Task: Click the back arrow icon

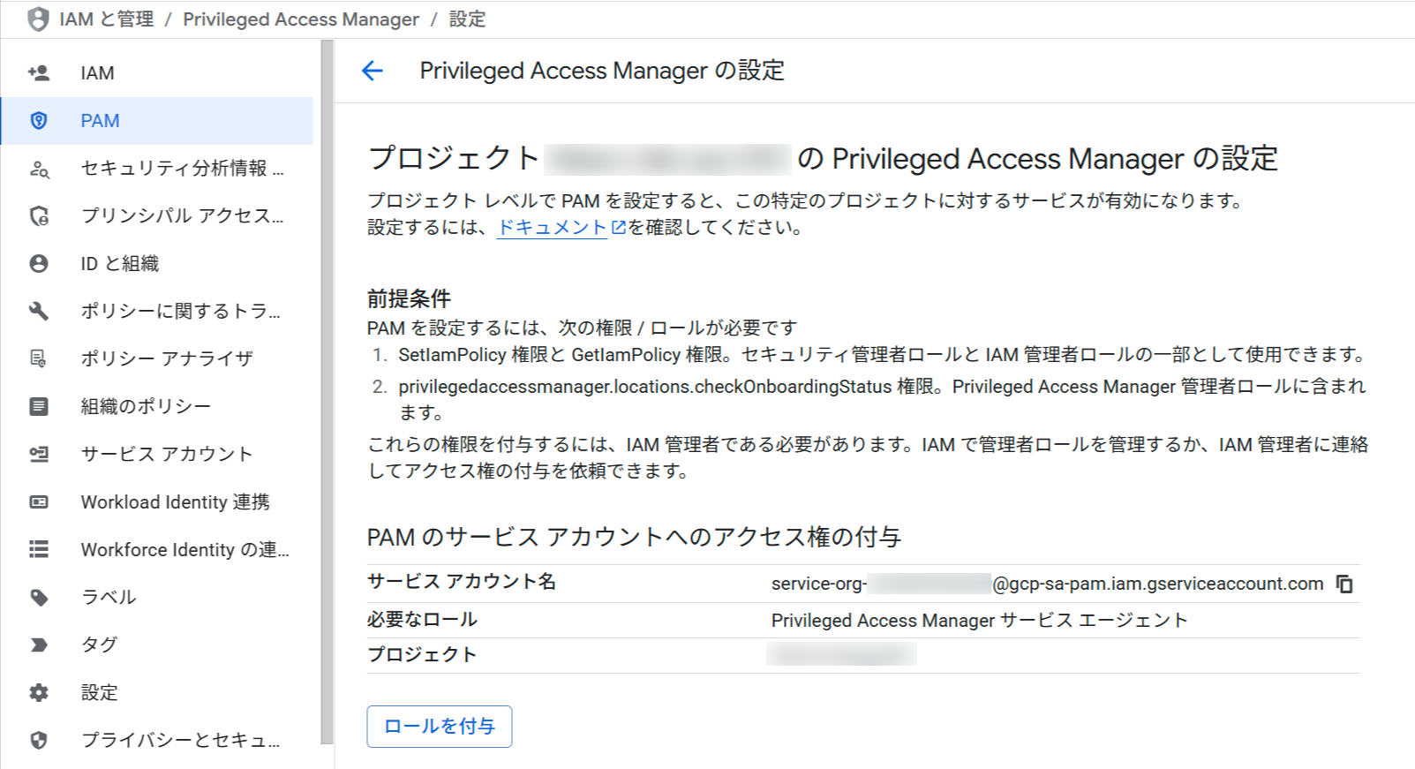Action: point(373,71)
